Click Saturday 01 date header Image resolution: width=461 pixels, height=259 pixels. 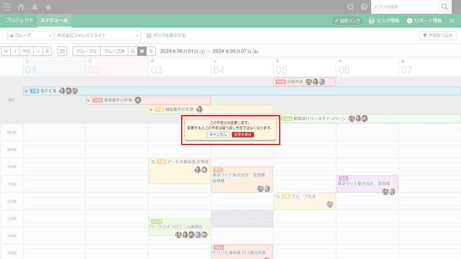point(54,67)
